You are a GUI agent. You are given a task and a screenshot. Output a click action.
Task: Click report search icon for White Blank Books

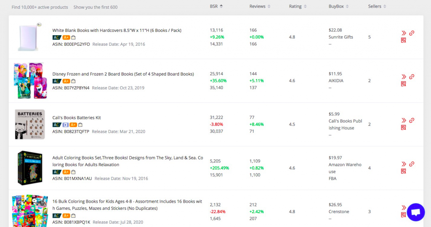[x=404, y=40]
